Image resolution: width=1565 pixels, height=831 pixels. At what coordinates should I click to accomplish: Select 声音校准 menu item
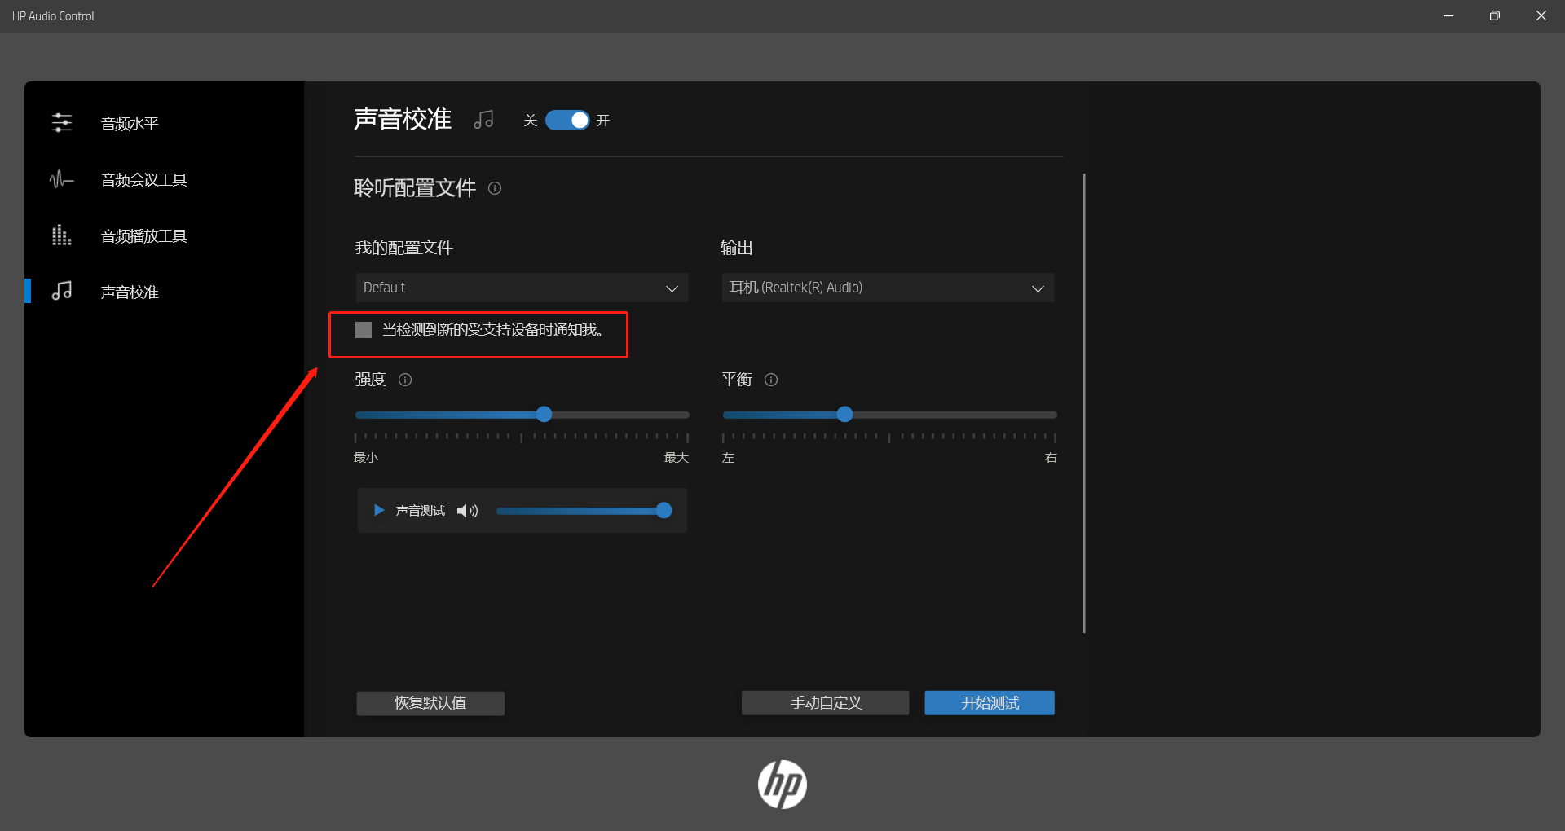click(130, 292)
